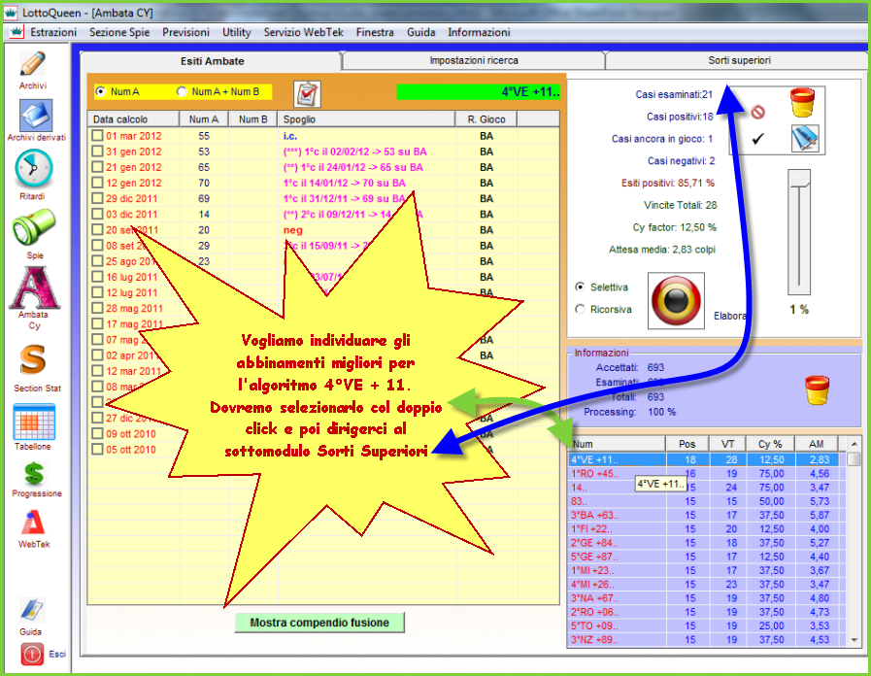This screenshot has height=676, width=871.
Task: Open the Guida menu in menu bar
Action: pos(421,32)
